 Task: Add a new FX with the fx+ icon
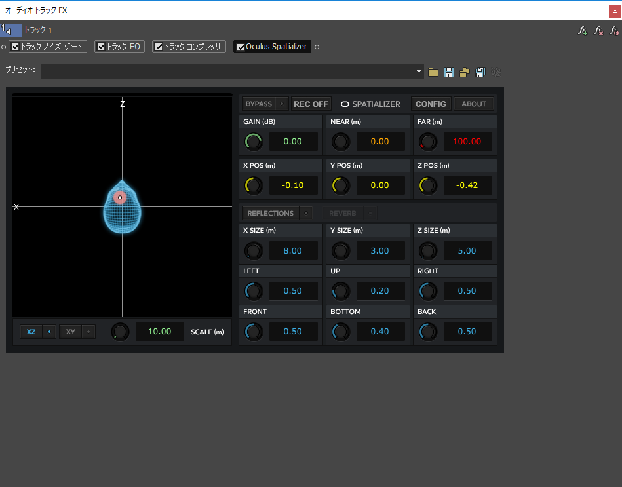tap(581, 31)
